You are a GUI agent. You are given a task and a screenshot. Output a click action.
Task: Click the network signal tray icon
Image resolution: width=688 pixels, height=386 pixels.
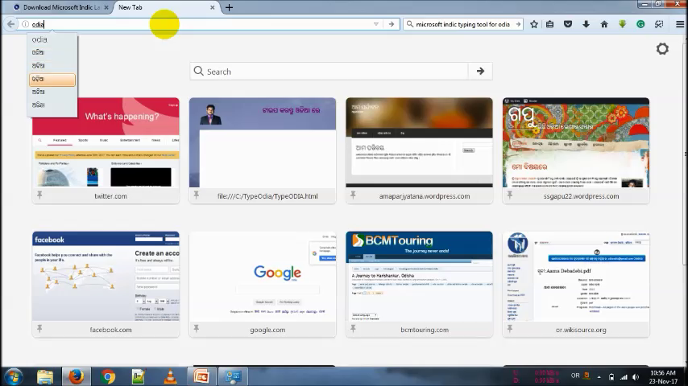click(624, 377)
